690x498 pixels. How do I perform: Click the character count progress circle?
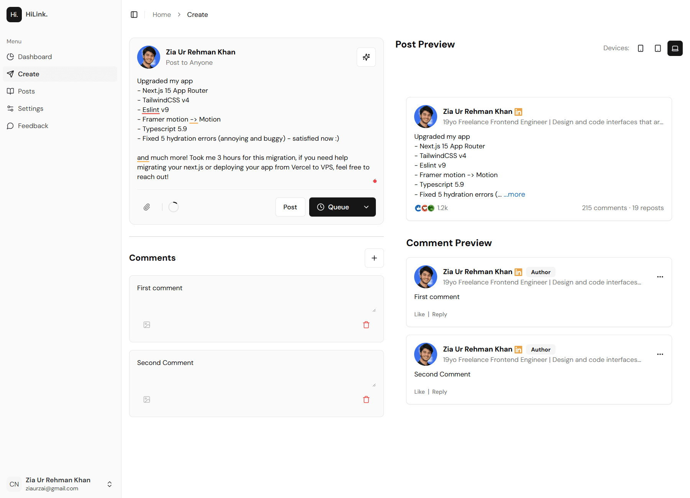tap(174, 207)
